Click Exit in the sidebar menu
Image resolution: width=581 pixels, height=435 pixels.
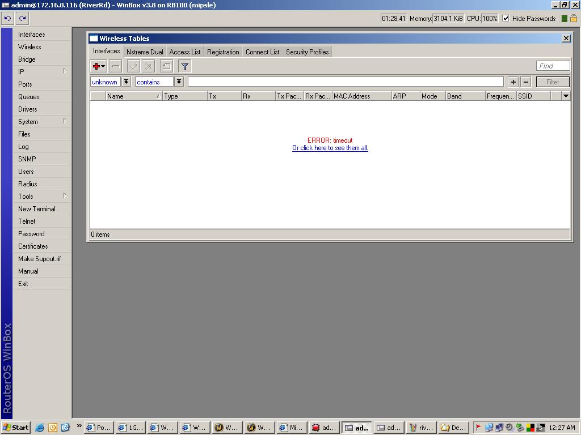pyautogui.click(x=41, y=284)
